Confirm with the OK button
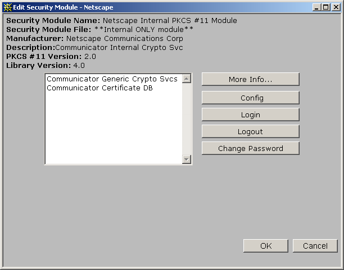Image resolution: width=344 pixels, height=270 pixels. (x=266, y=246)
